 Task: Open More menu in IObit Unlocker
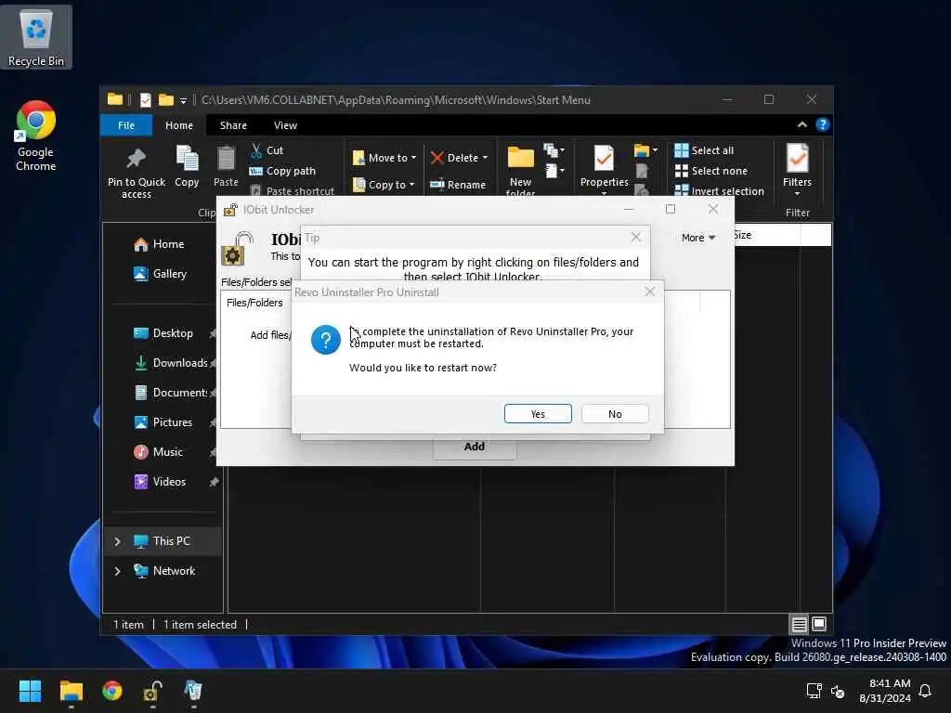(x=698, y=238)
